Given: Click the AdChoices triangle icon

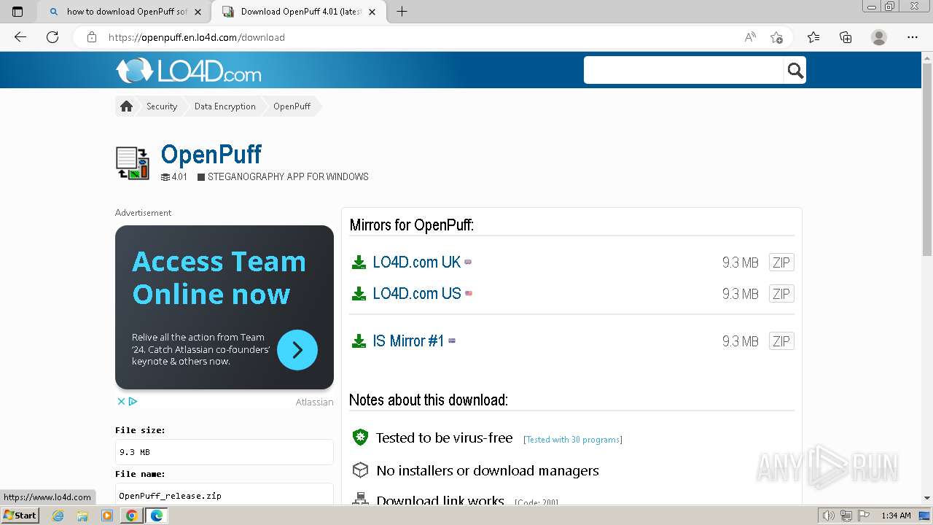Looking at the screenshot, I should [x=133, y=401].
